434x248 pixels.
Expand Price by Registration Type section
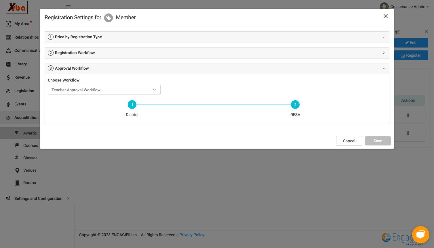(x=217, y=37)
